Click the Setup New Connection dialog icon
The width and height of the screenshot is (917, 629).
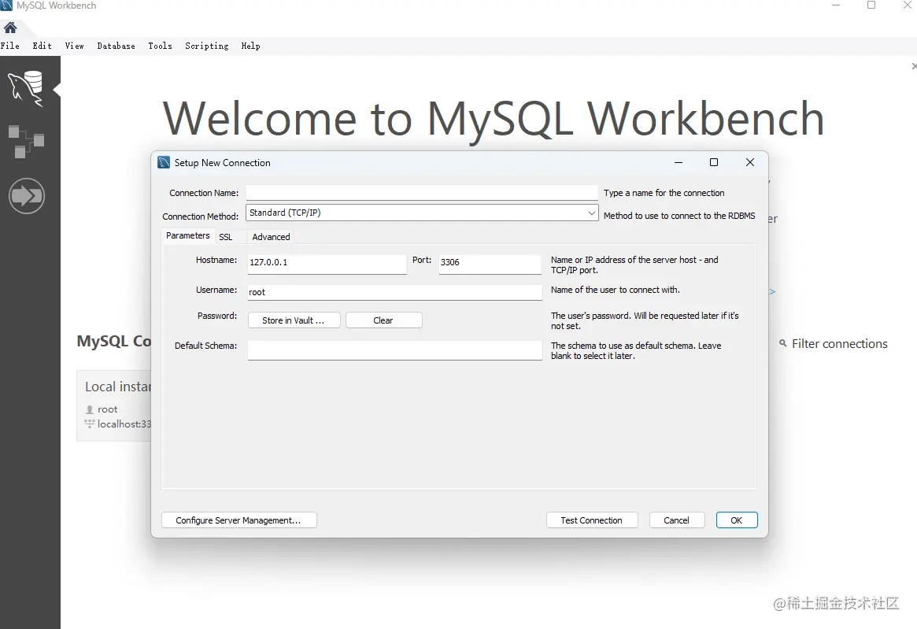[164, 163]
